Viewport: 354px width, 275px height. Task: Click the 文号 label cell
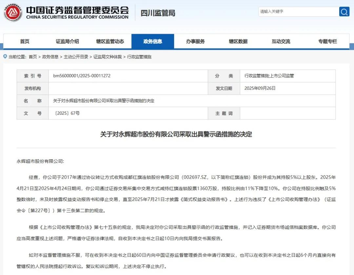coord(33,113)
